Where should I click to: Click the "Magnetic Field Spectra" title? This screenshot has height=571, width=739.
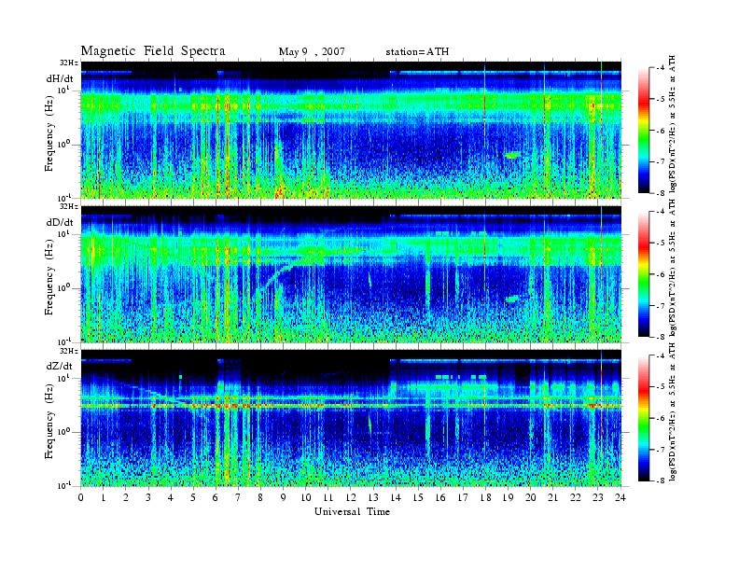point(153,51)
